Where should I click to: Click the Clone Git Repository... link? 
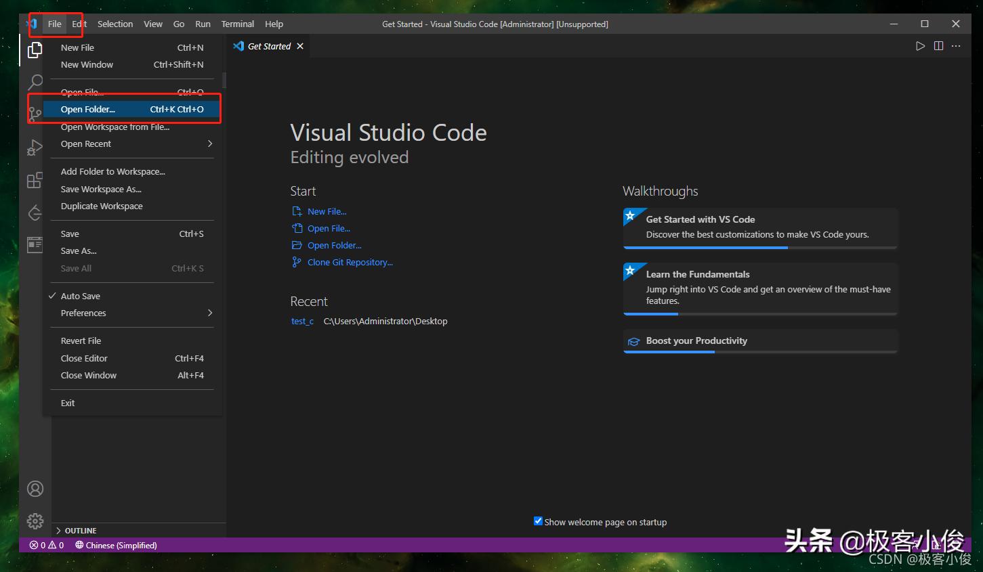point(350,263)
